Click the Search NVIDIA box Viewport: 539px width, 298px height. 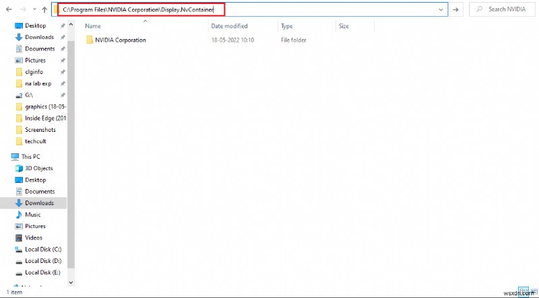501,9
